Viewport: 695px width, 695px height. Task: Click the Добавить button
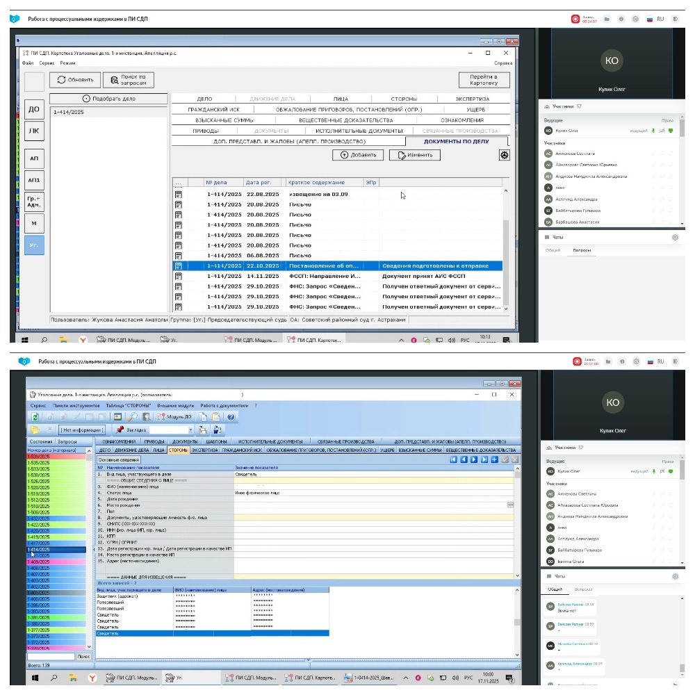pyautogui.click(x=358, y=155)
